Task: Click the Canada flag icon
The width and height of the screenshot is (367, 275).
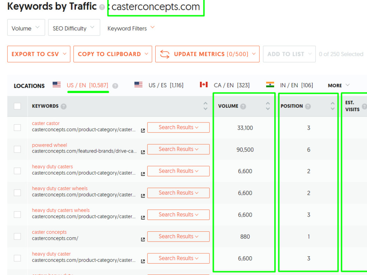Action: click(x=204, y=85)
